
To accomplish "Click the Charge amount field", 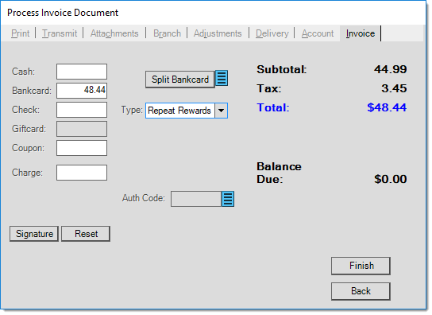I will (82, 173).
